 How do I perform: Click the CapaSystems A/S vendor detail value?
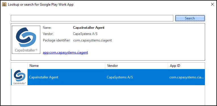click(85, 34)
